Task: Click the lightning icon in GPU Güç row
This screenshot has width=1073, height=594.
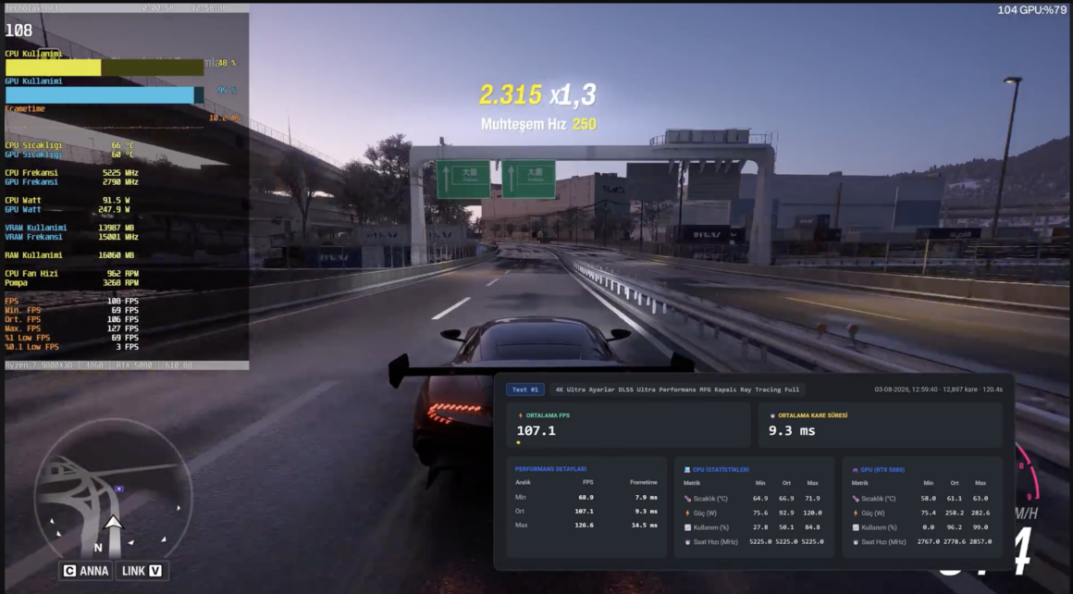Action: pos(856,513)
